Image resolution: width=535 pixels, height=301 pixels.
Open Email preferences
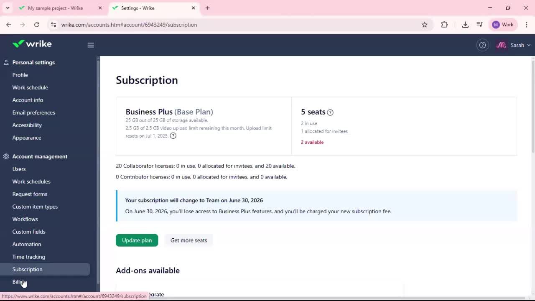34,112
